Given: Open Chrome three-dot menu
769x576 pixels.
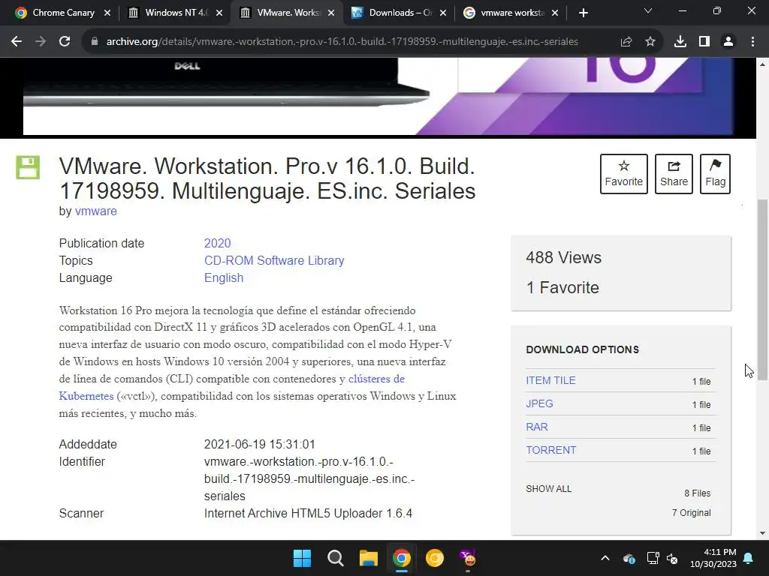Looking at the screenshot, I should point(752,42).
